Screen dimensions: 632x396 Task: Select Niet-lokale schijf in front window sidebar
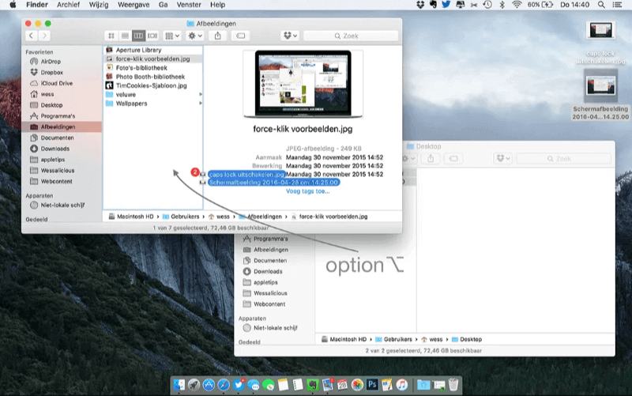[62, 205]
